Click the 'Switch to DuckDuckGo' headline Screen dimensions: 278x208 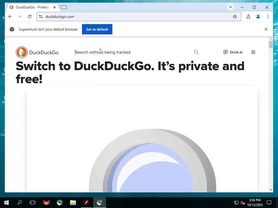click(130, 72)
